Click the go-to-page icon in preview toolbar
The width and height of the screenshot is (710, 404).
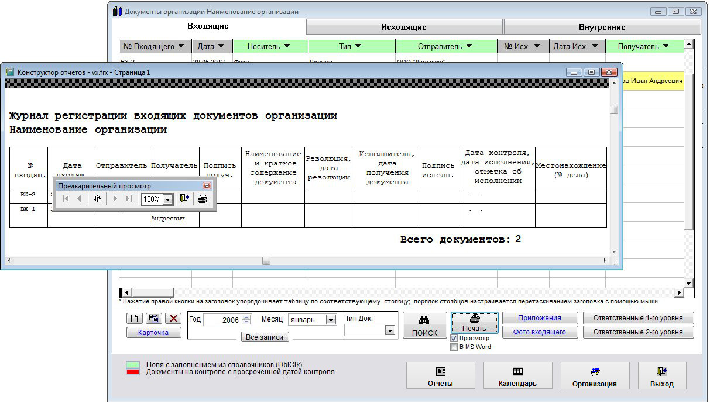98,199
